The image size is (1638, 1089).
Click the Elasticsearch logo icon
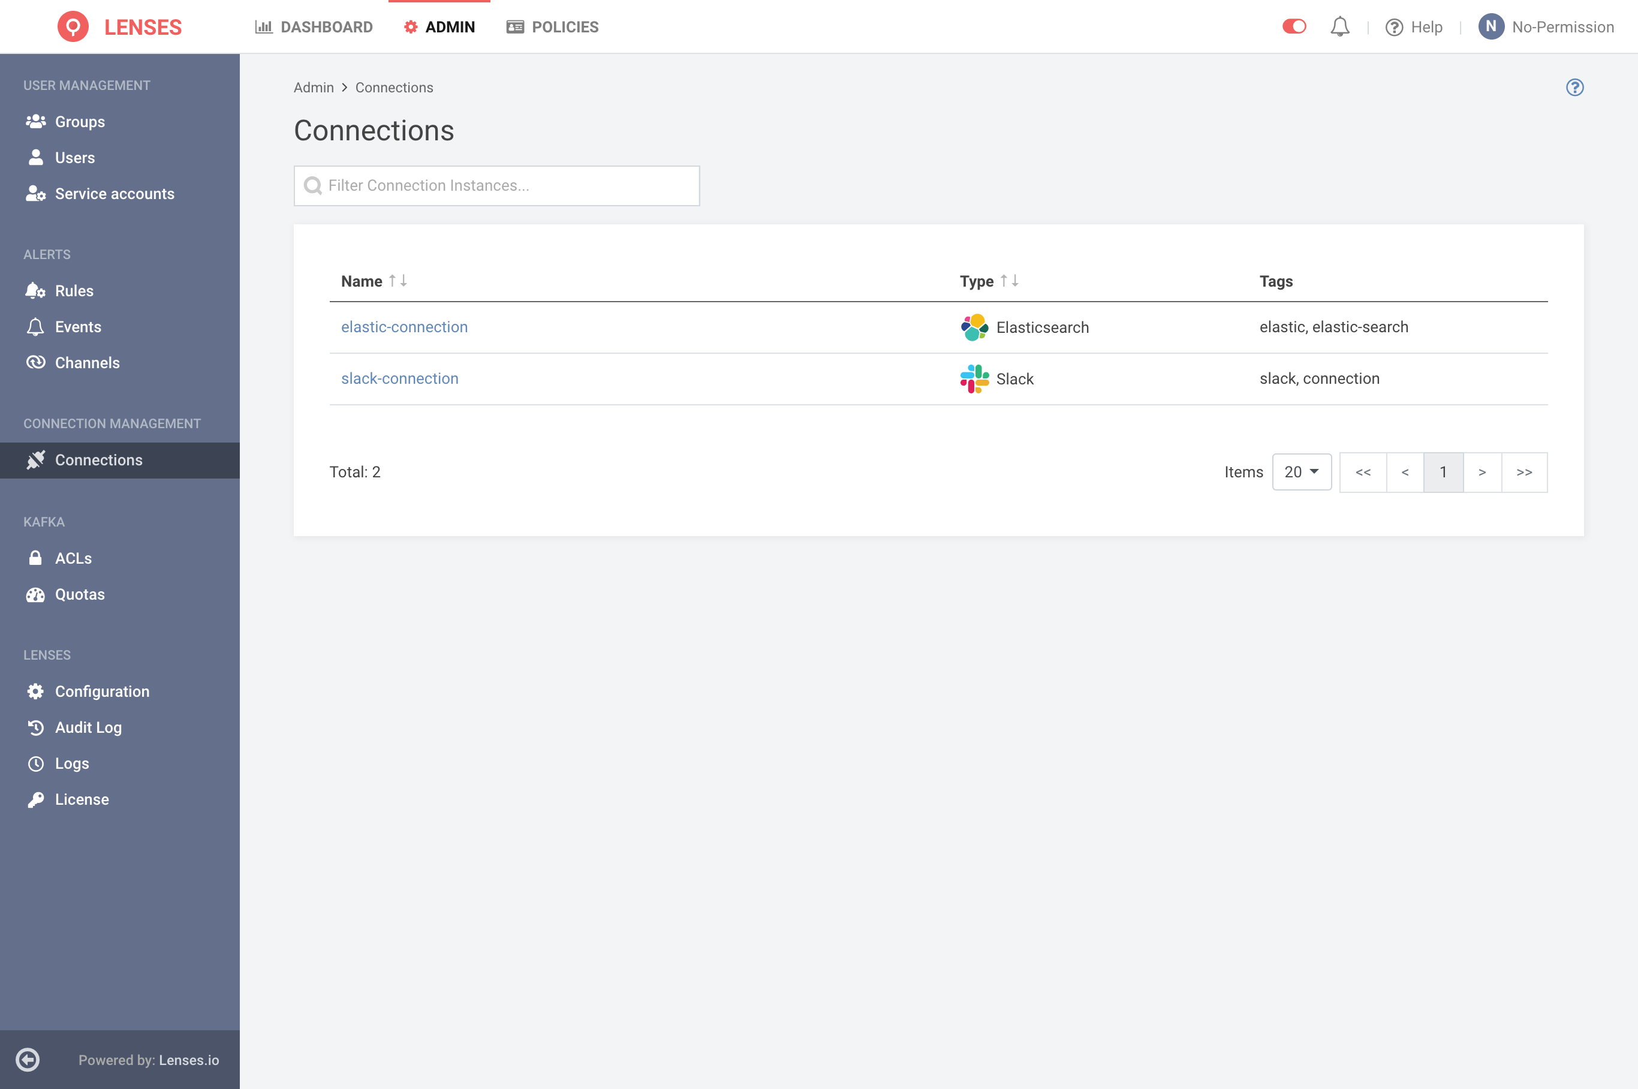(974, 327)
